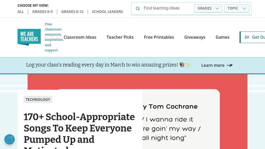This screenshot has width=265, height=149.
Task: Switch to School Leaders view
Action: pyautogui.click(x=107, y=12)
